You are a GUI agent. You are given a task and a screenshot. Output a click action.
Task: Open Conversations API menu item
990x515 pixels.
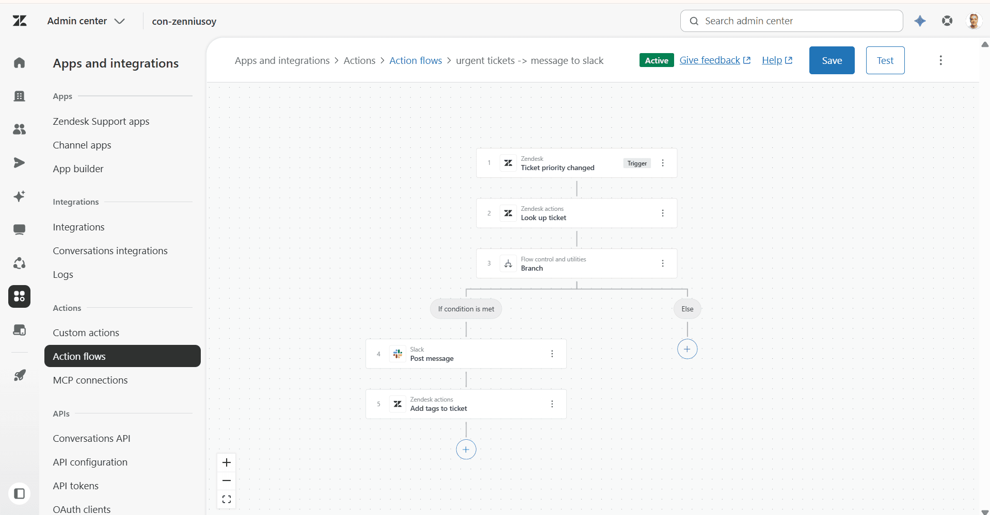coord(91,439)
